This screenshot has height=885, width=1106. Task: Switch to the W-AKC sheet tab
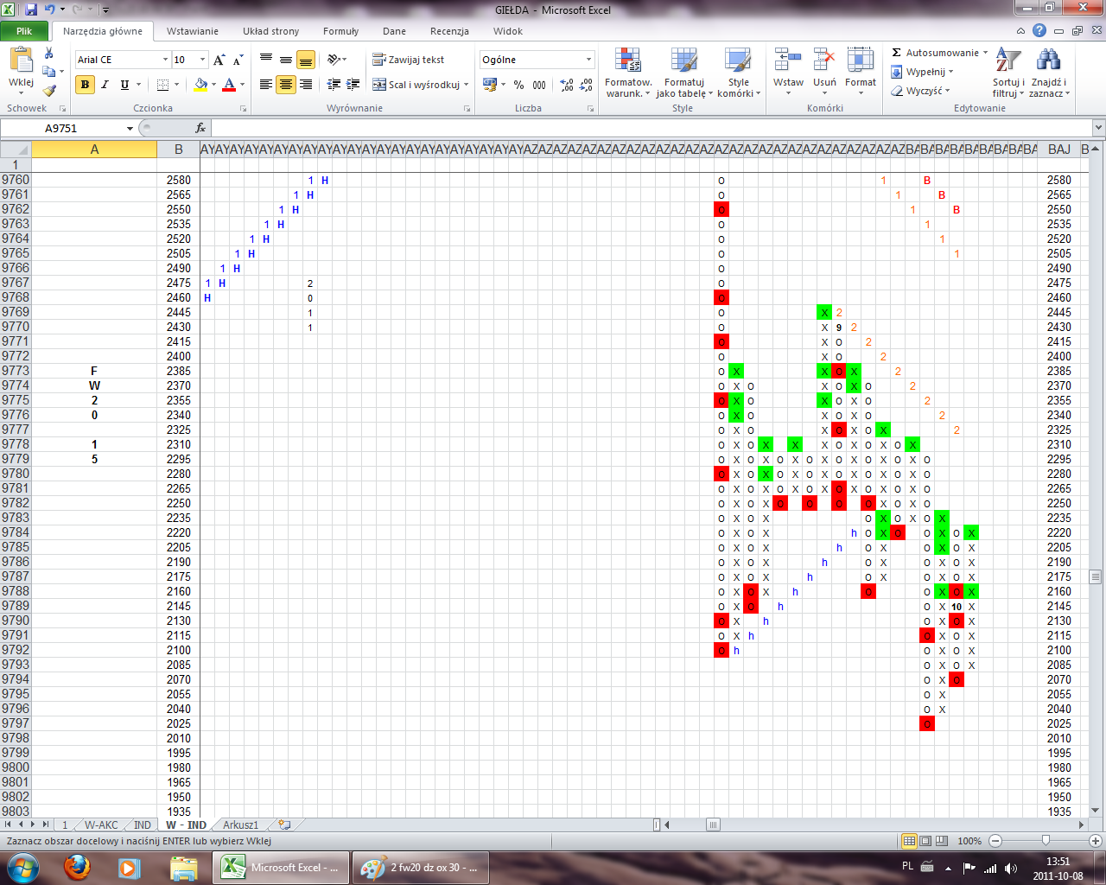(101, 825)
